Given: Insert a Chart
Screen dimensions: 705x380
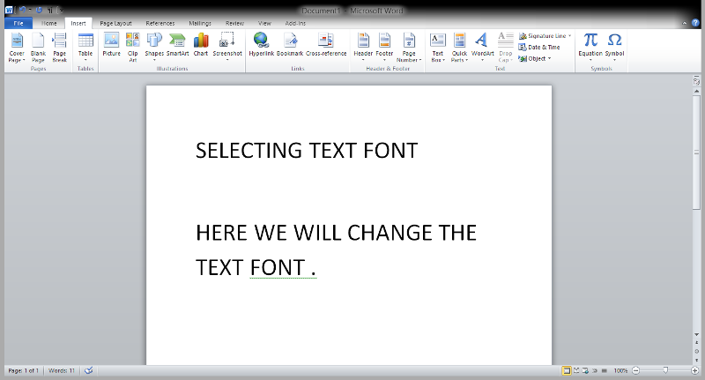Looking at the screenshot, I should [x=201, y=45].
